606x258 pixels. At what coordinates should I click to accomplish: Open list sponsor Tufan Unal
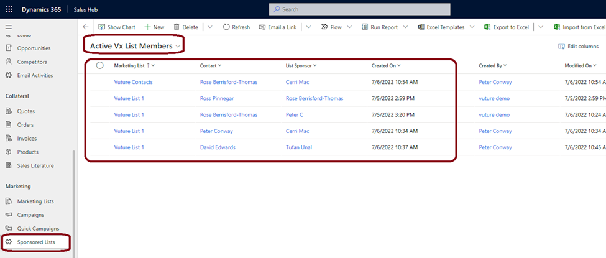[299, 147]
